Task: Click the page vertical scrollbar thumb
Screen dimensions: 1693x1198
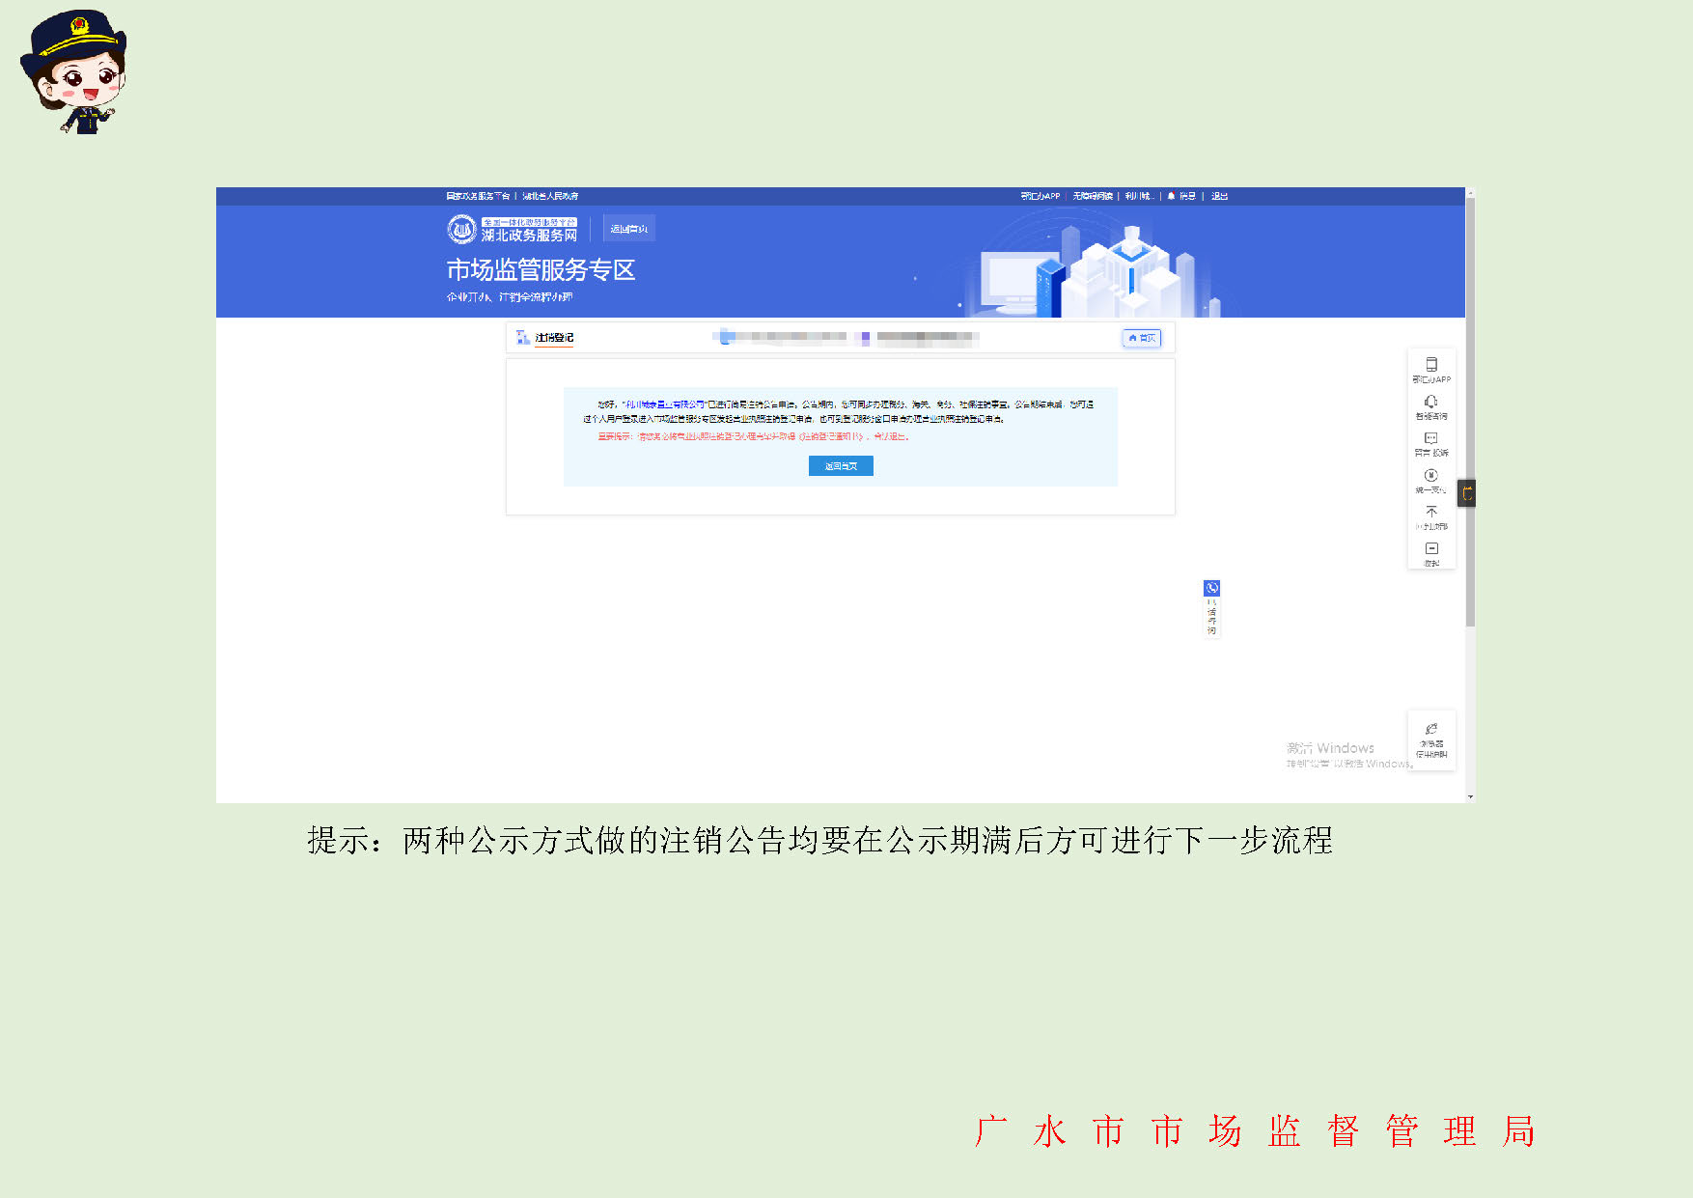Action: tap(1470, 412)
